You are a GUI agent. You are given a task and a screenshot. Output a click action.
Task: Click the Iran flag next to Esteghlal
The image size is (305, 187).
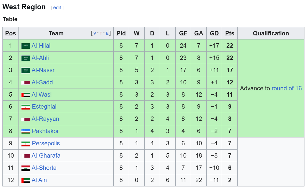pyautogui.click(x=26, y=107)
